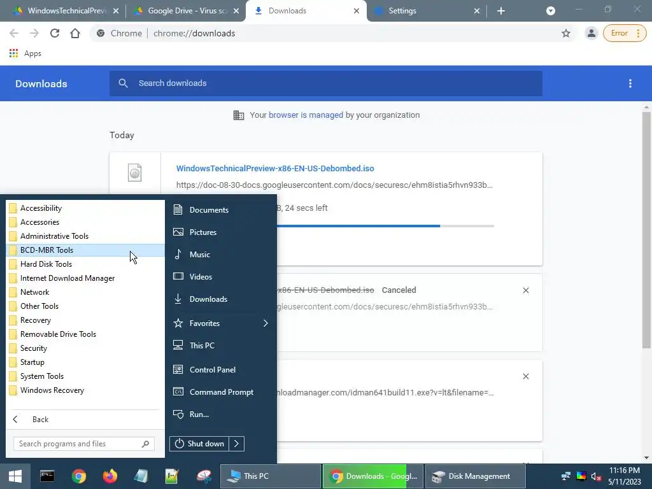This screenshot has height=489, width=652.
Task: Open the BCD-MBR Tools folder
Action: click(x=85, y=250)
